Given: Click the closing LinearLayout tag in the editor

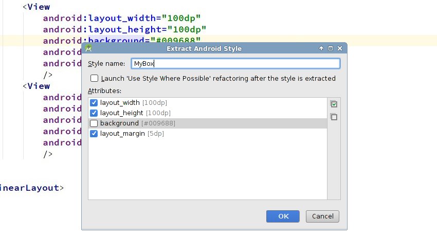Looking at the screenshot, I should [x=32, y=188].
